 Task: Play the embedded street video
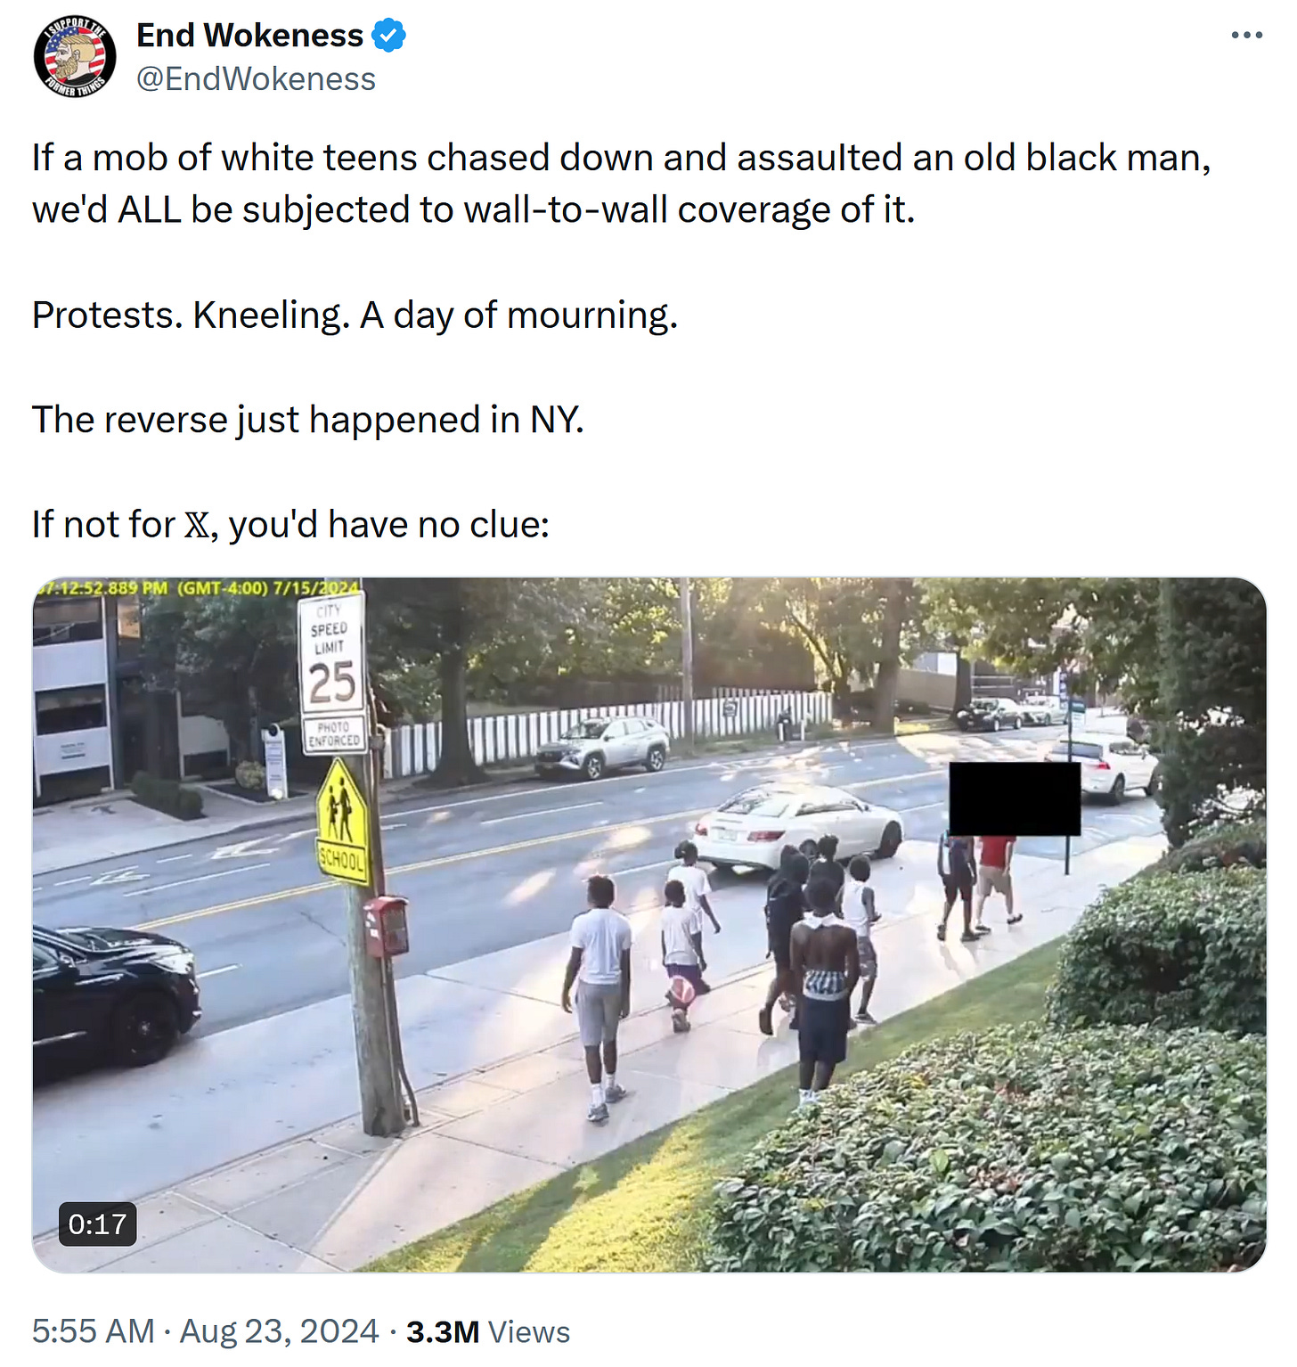point(649,924)
